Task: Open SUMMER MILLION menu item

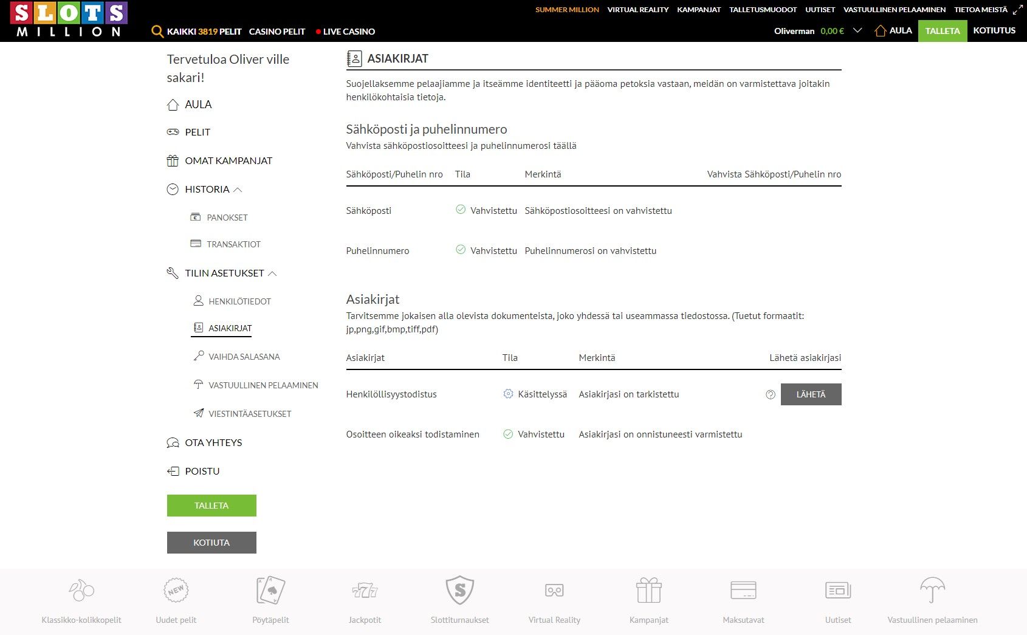Action: (x=567, y=10)
